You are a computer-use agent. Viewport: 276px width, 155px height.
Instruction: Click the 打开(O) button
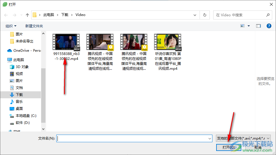(228, 147)
